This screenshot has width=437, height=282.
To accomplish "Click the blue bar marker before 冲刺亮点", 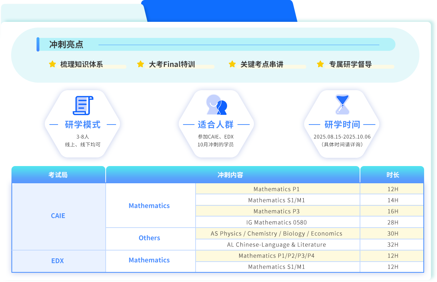I will click(38, 44).
